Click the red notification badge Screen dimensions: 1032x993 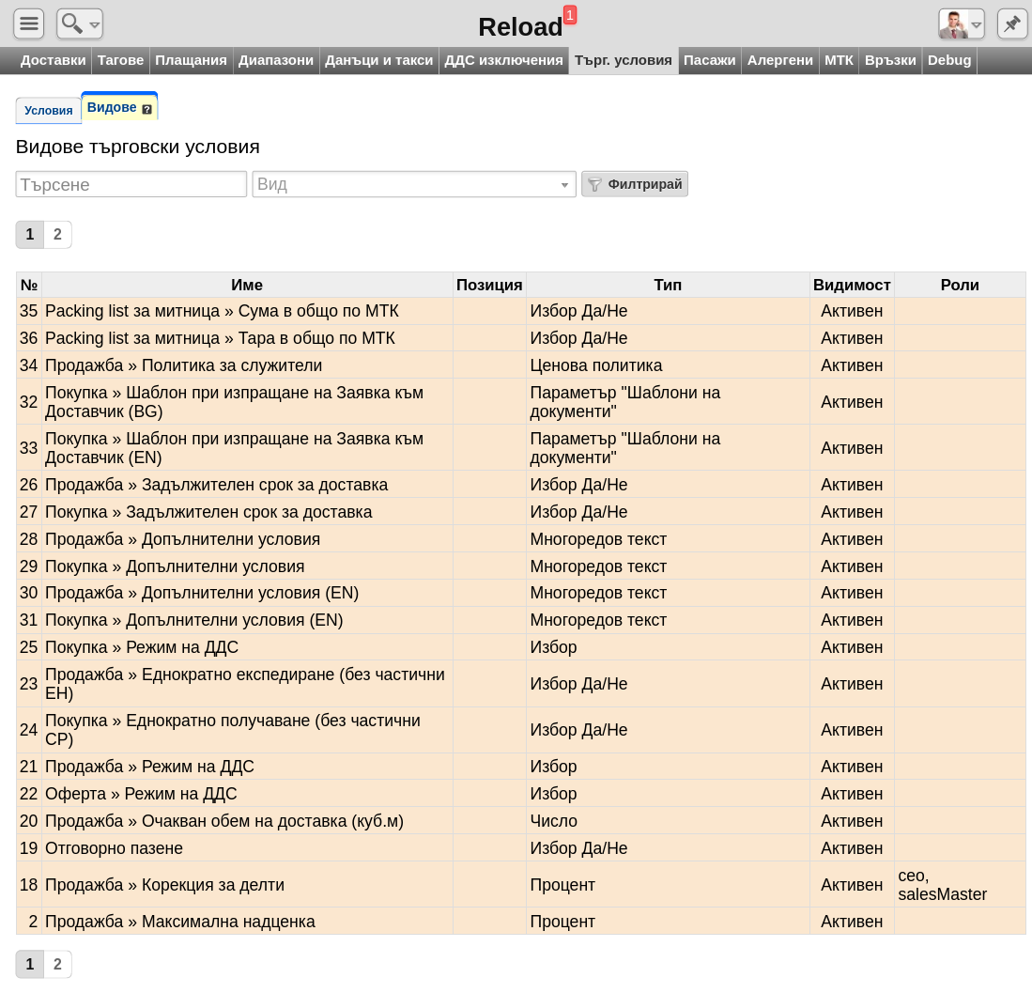(570, 14)
